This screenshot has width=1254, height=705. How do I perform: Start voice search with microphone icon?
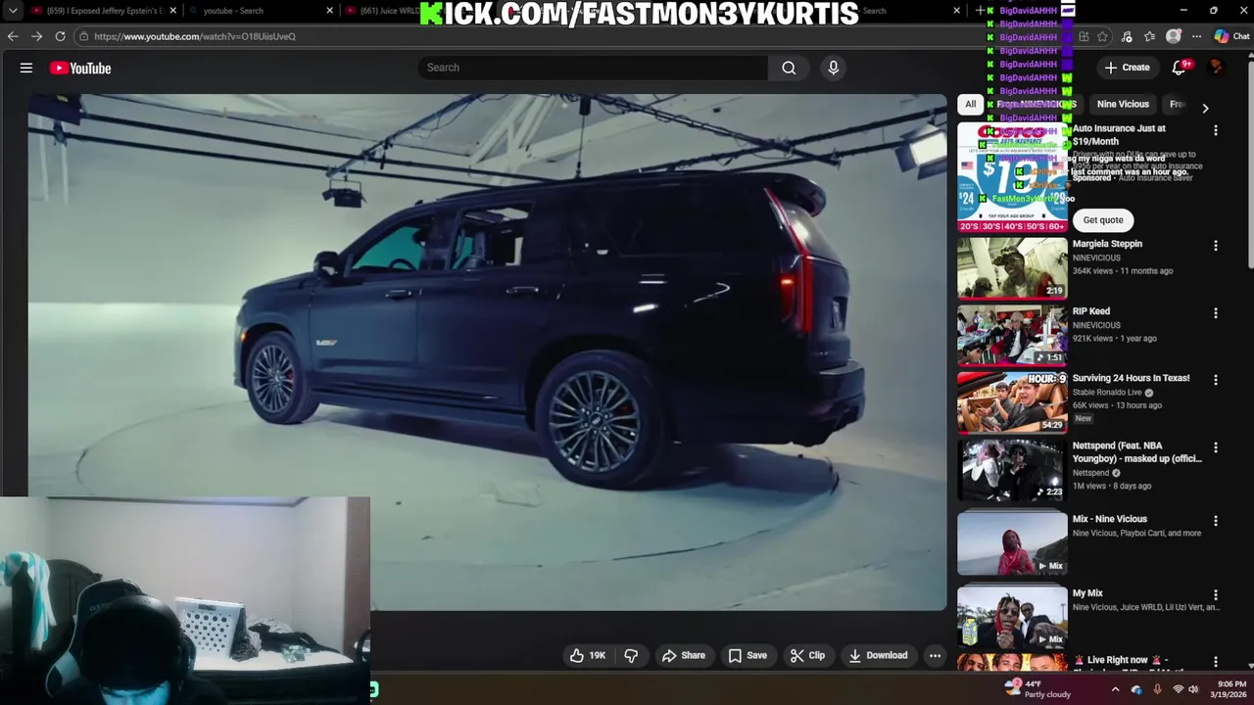pyautogui.click(x=834, y=68)
